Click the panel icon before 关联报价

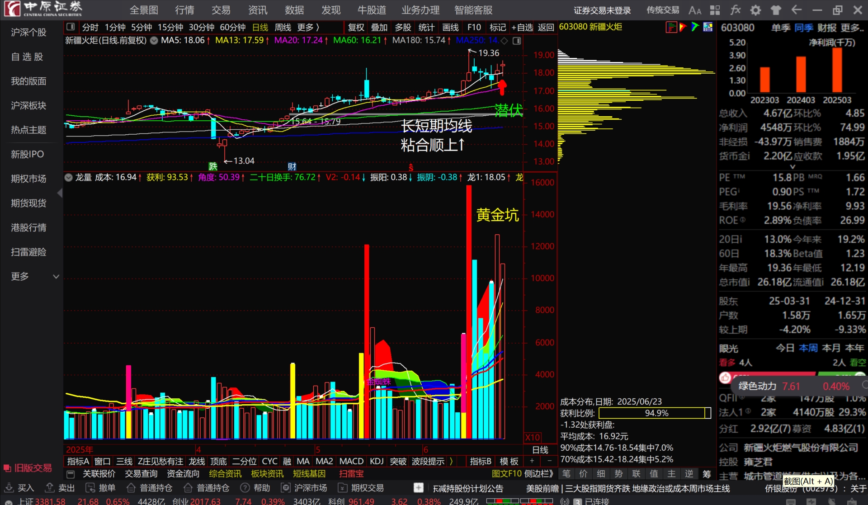coord(71,474)
